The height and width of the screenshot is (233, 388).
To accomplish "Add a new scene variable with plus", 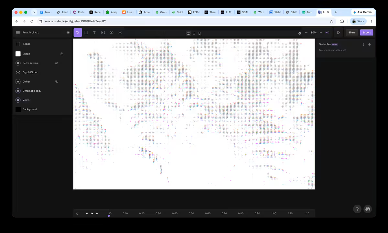I will click(370, 45).
